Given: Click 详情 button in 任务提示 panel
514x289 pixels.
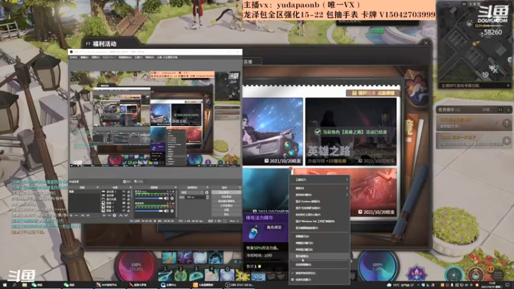Looking at the screenshot, I should [x=486, y=110].
